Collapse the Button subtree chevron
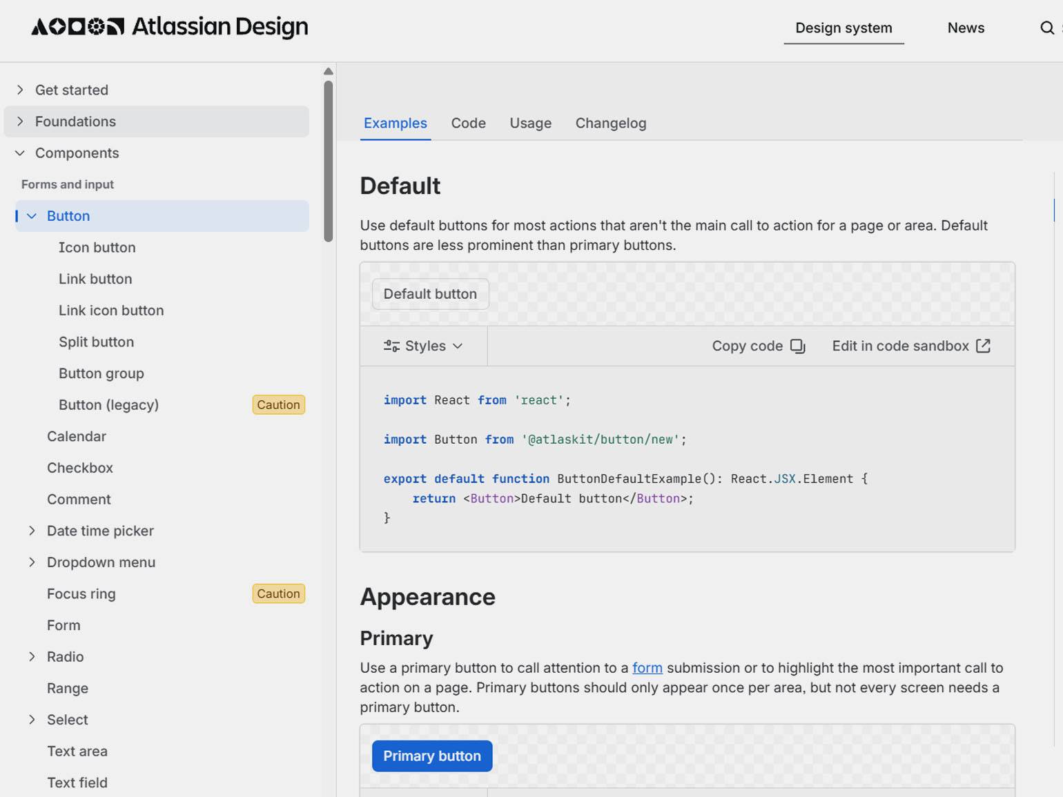The width and height of the screenshot is (1063, 797). [x=32, y=216]
